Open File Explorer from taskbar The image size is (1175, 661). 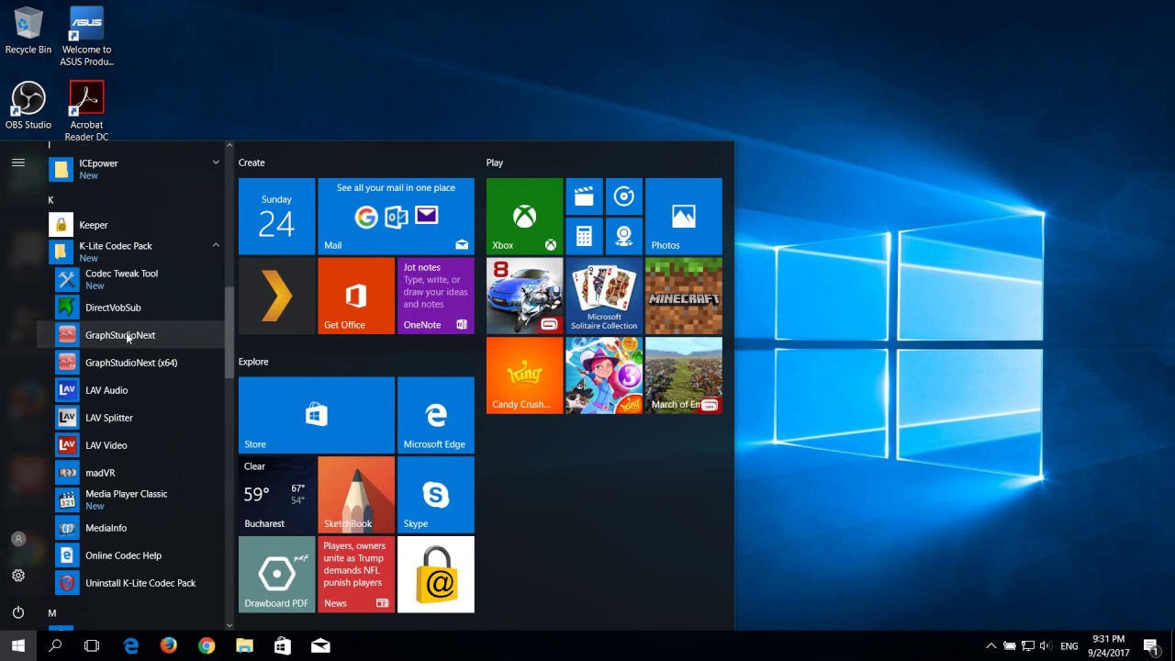pyautogui.click(x=244, y=646)
